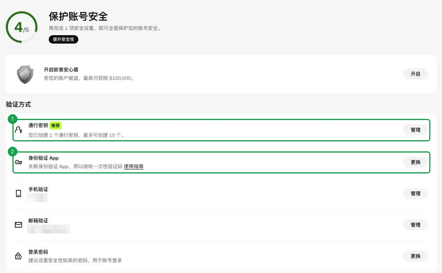This screenshot has height=273, width=442.
Task: Click 管理 for 手机验证
Action: [x=415, y=194]
